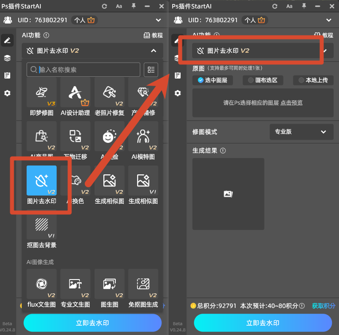Click 立即去水印 button in right window
The image size is (339, 335).
pyautogui.click(x=263, y=323)
